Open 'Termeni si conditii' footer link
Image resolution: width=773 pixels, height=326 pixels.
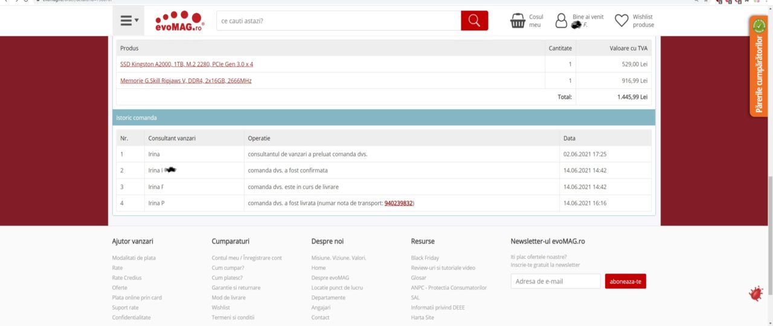pyautogui.click(x=233, y=317)
